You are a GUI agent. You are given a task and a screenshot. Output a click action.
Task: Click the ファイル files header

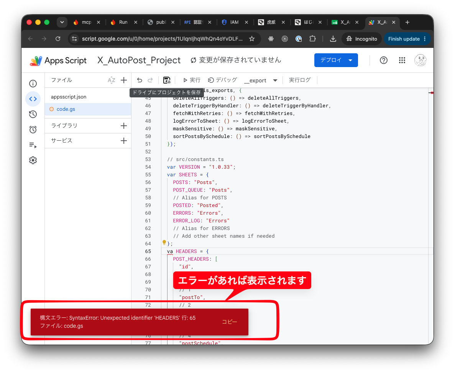(x=61, y=80)
